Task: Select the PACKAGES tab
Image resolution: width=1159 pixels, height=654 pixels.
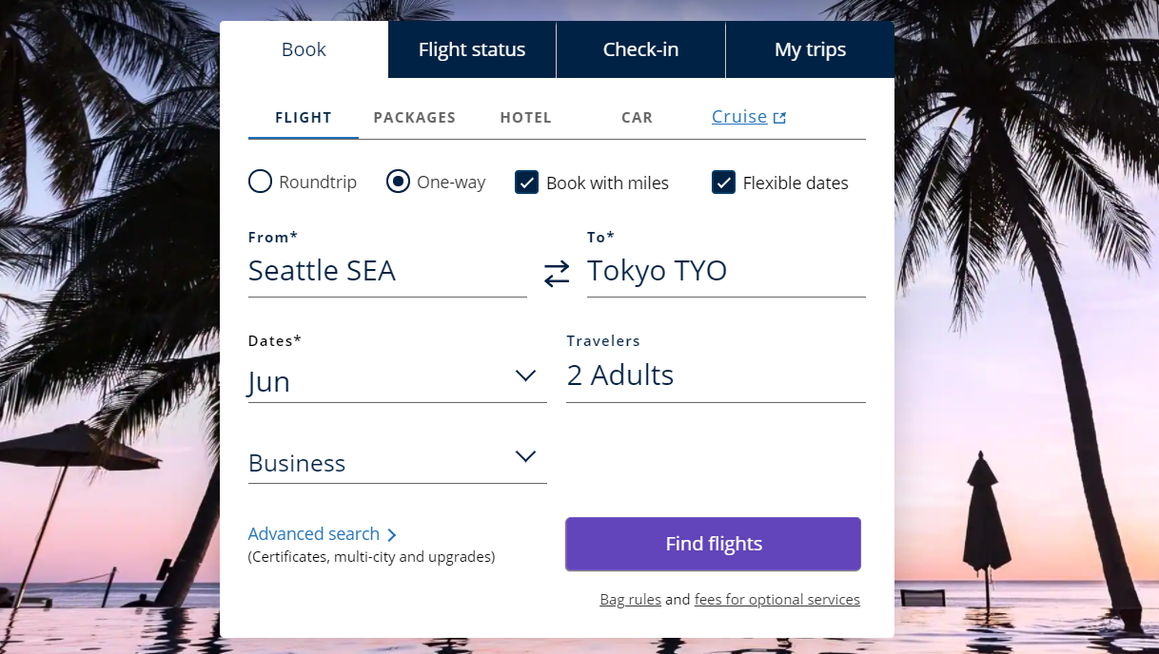Action: [414, 116]
